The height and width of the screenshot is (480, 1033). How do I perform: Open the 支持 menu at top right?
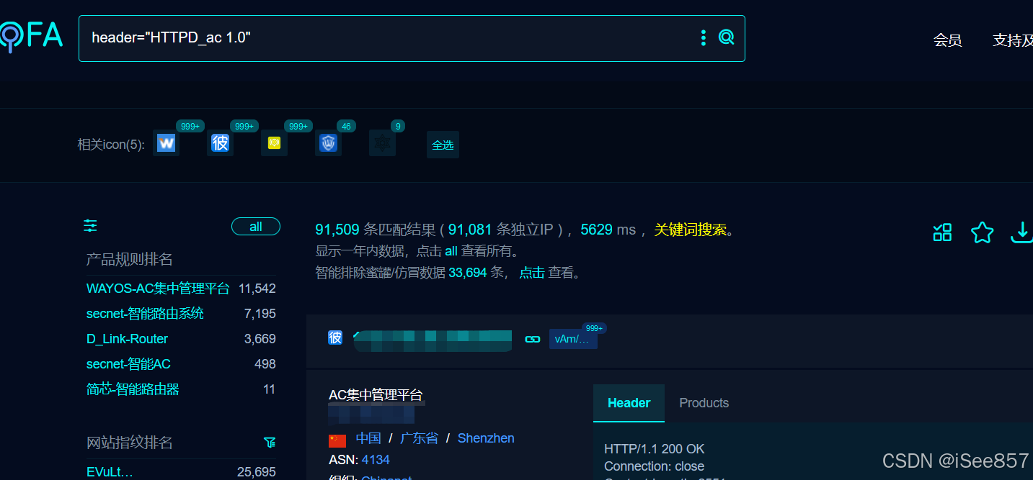coord(1012,40)
